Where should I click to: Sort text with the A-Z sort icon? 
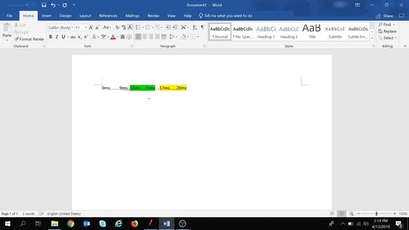pyautogui.click(x=194, y=27)
